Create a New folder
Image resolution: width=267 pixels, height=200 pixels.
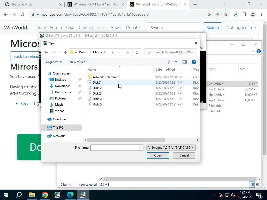[x=77, y=62]
